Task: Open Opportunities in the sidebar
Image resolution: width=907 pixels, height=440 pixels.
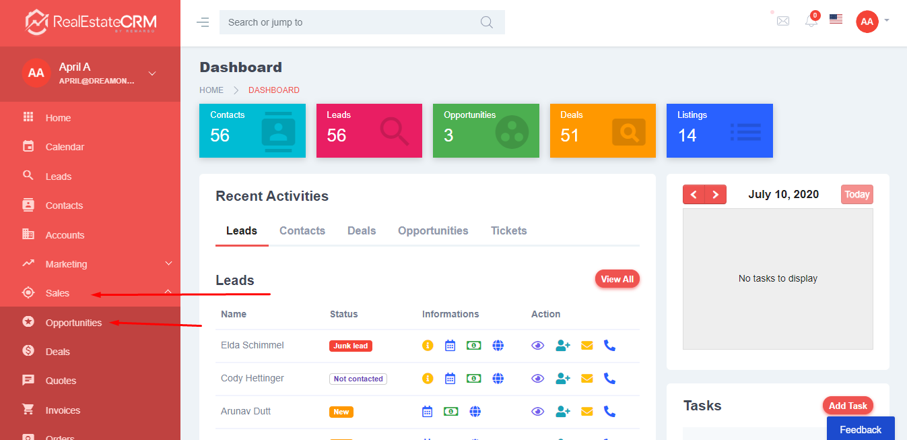Action: 73,323
